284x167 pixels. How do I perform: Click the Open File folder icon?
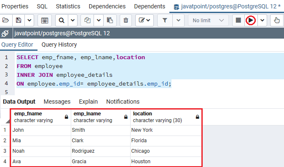[5, 20]
